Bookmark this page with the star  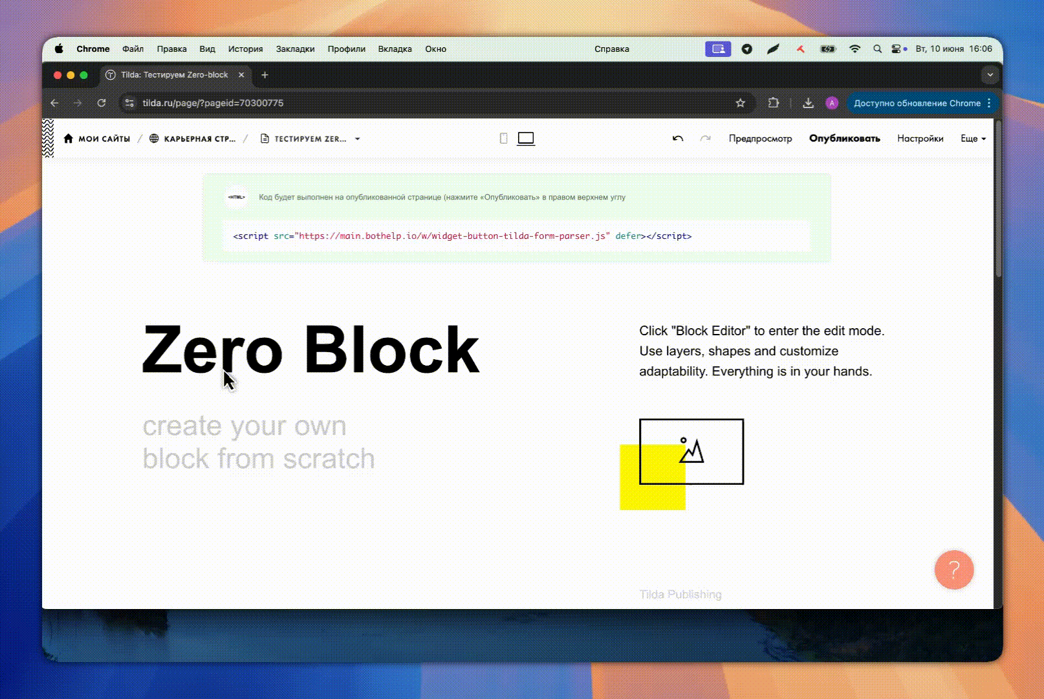[x=741, y=103]
